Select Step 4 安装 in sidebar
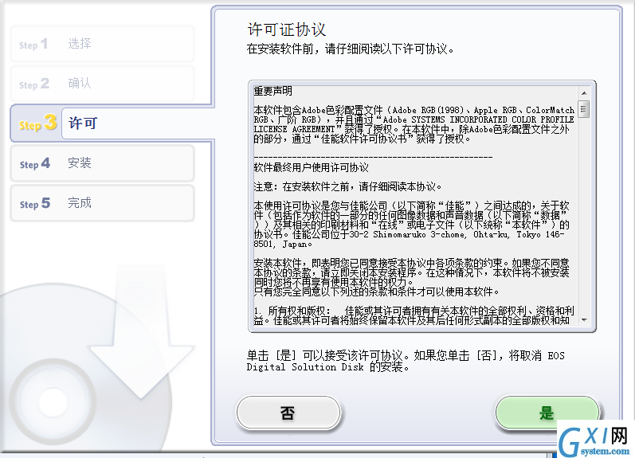 click(102, 163)
